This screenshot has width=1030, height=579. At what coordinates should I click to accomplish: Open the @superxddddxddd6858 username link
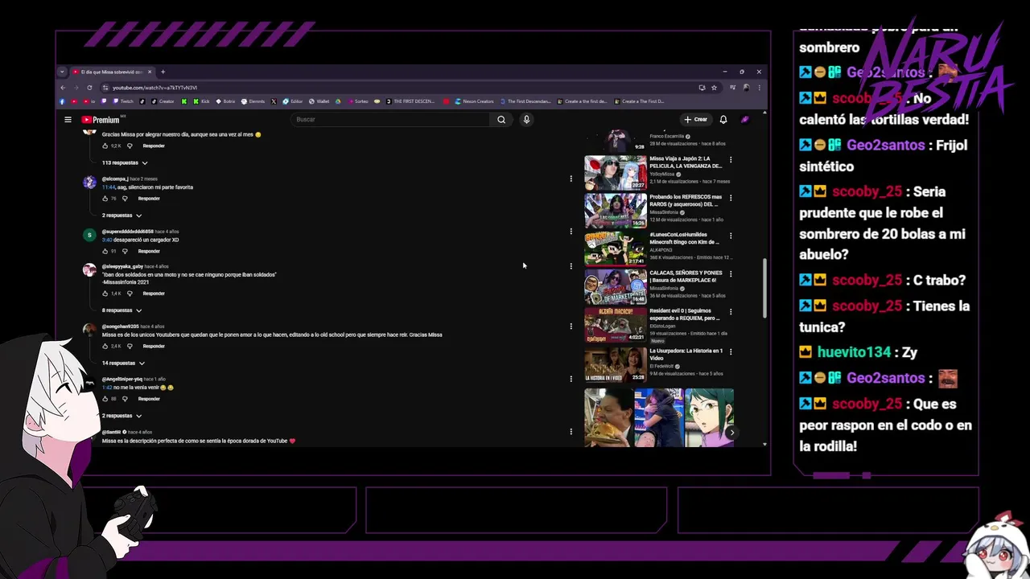click(127, 232)
